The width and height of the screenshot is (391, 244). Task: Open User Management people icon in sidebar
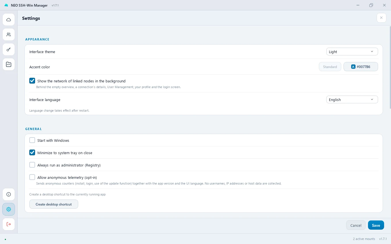click(9, 35)
